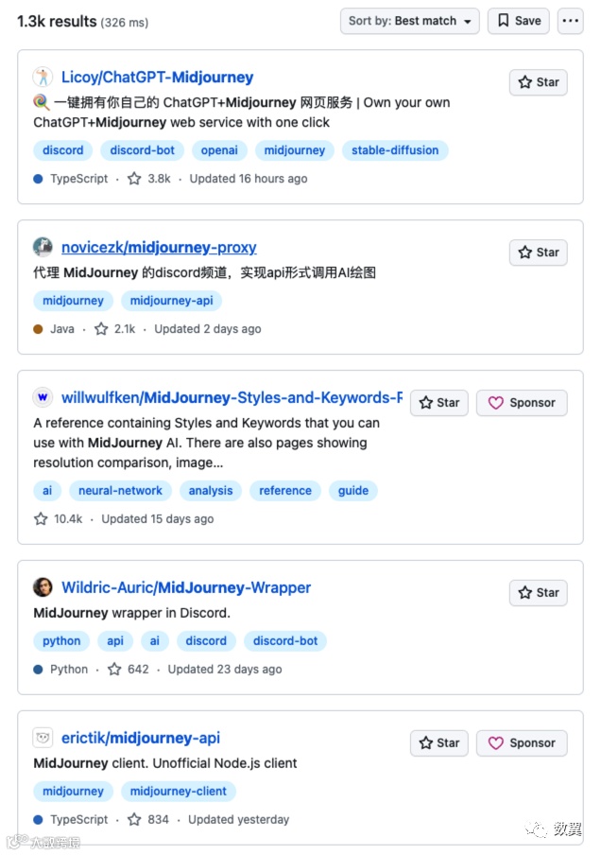Click the 3.8k stargazers count star icon

tap(134, 179)
